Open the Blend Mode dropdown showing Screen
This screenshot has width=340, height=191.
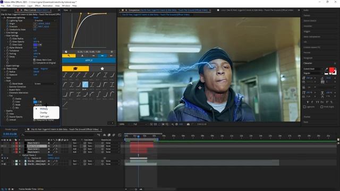click(45, 84)
